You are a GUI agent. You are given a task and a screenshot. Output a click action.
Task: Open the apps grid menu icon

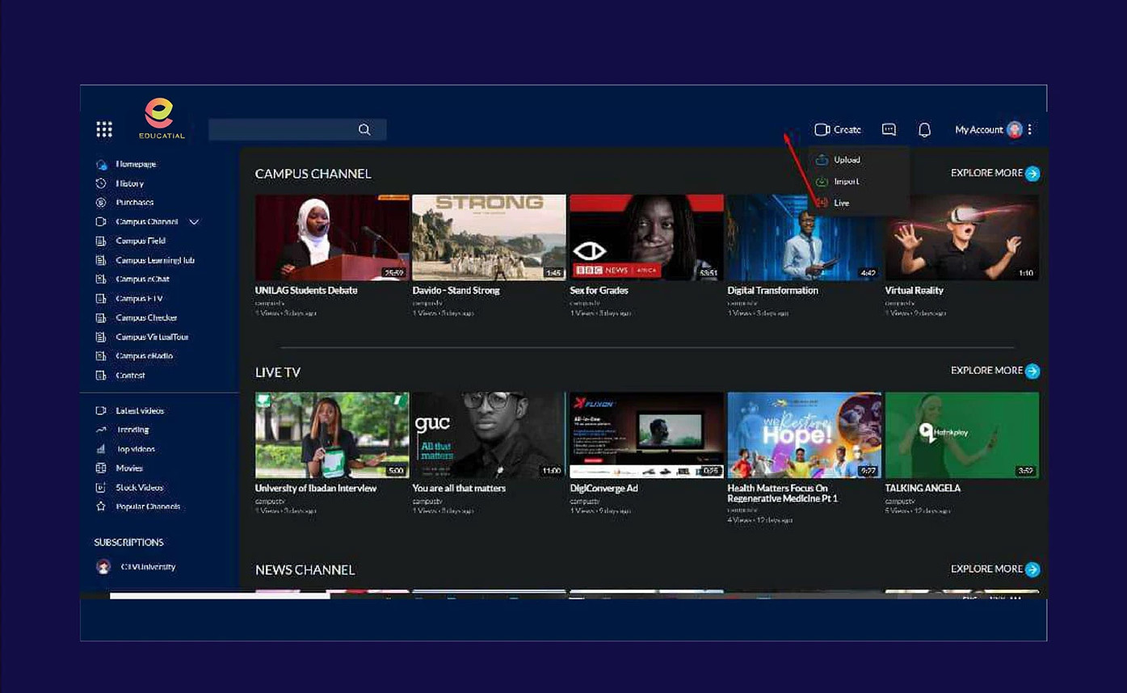pyautogui.click(x=104, y=129)
